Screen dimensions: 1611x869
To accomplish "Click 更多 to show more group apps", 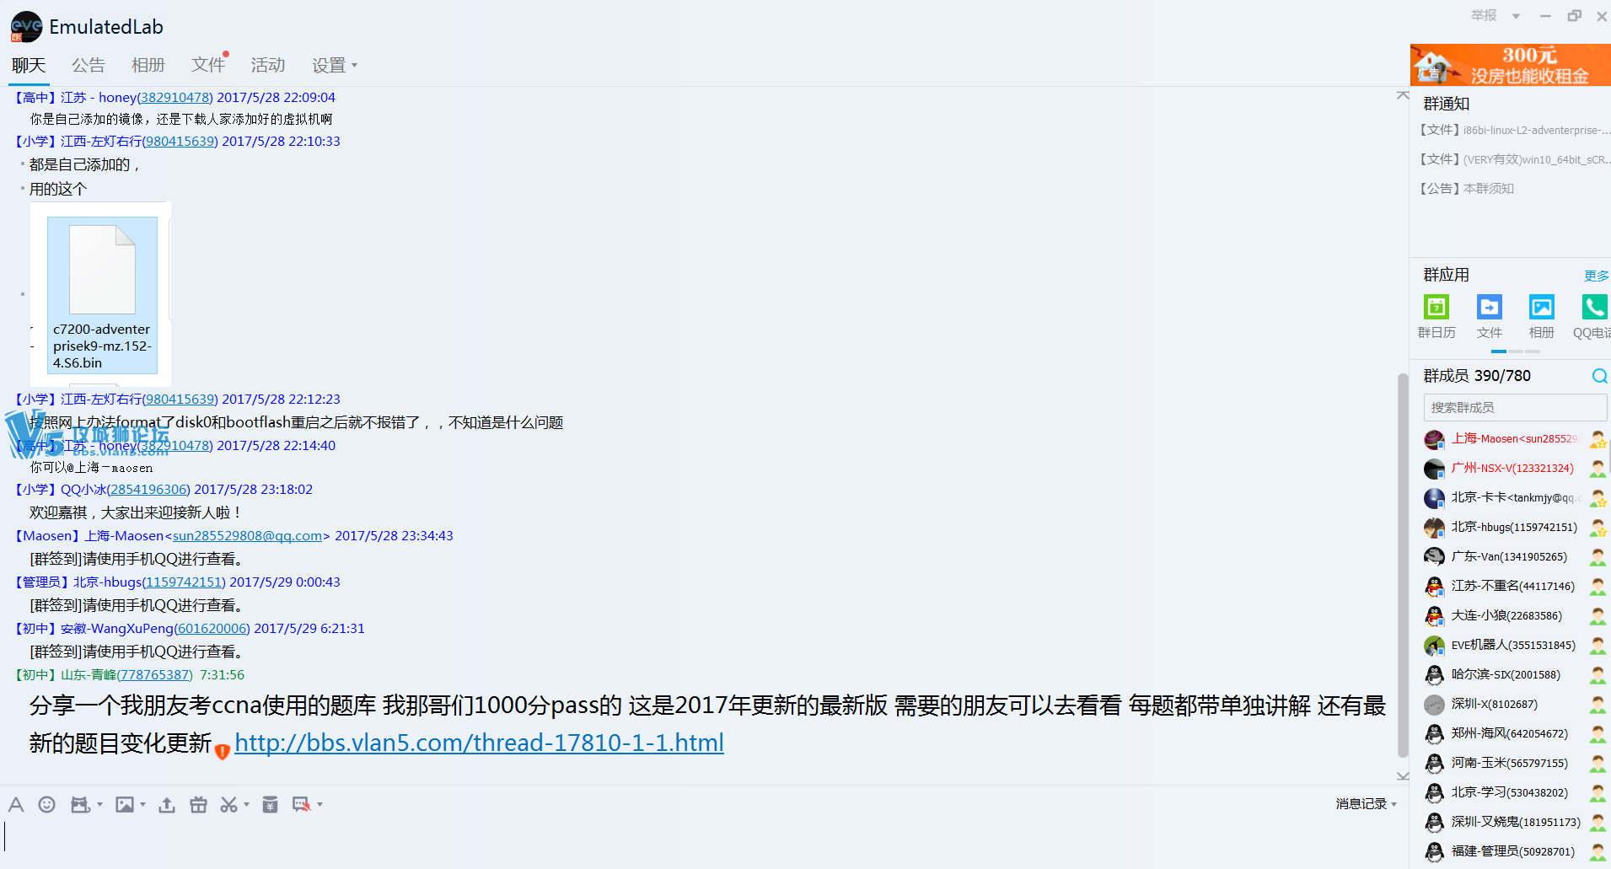I will (1596, 276).
